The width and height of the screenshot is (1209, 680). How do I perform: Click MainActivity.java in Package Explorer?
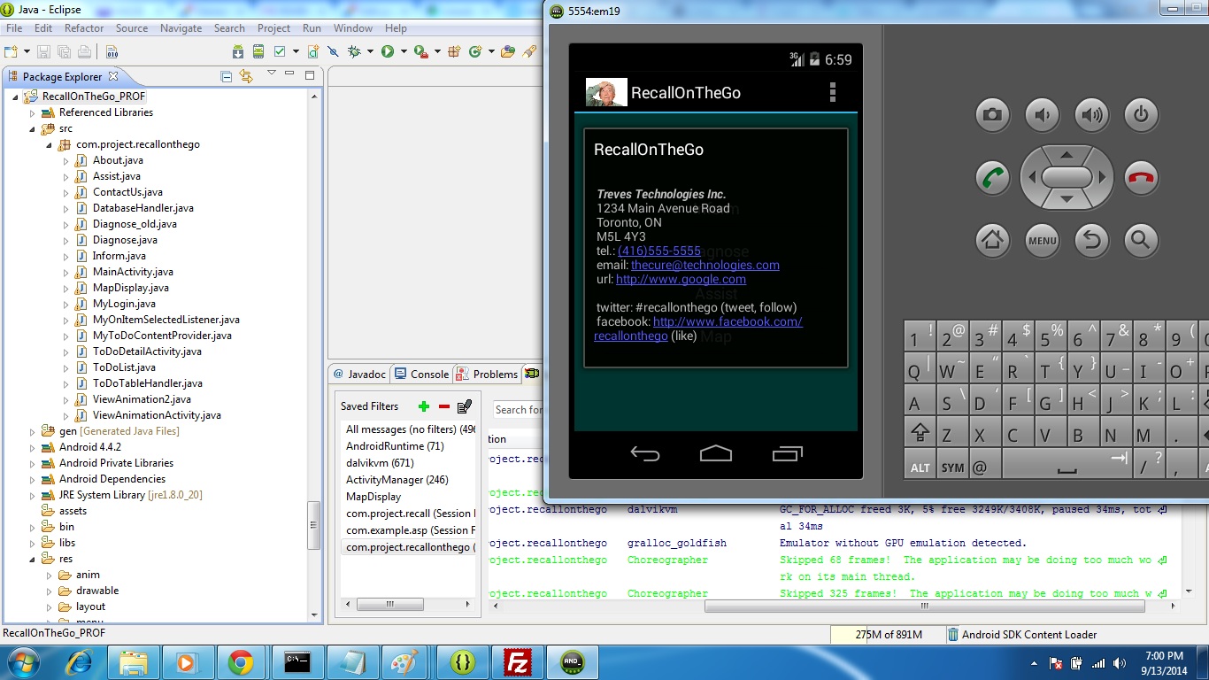(133, 272)
